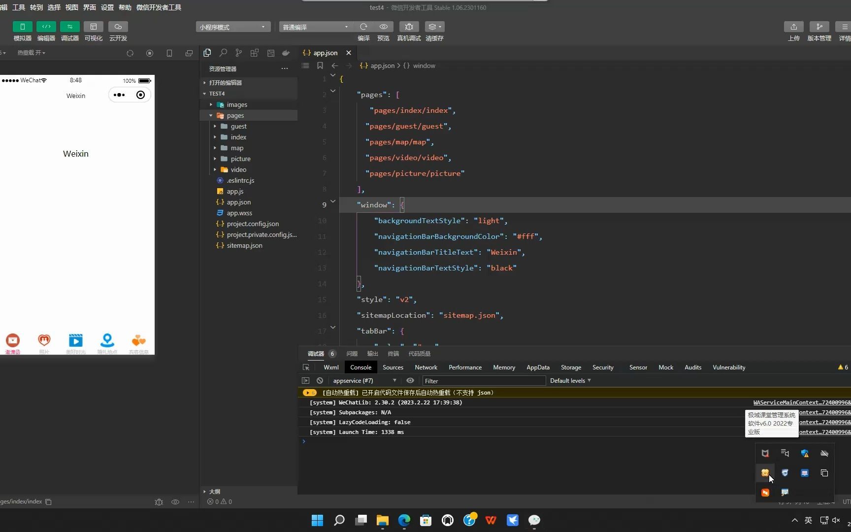
Task: Detach simulator into separate window
Action: tap(189, 53)
